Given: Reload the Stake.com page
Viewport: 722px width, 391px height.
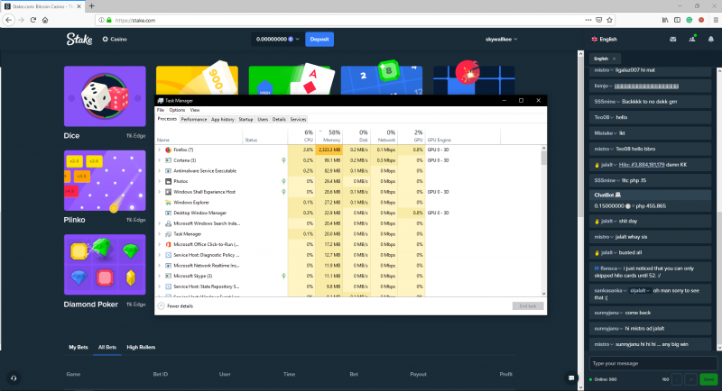Looking at the screenshot, I should pyautogui.click(x=33, y=20).
